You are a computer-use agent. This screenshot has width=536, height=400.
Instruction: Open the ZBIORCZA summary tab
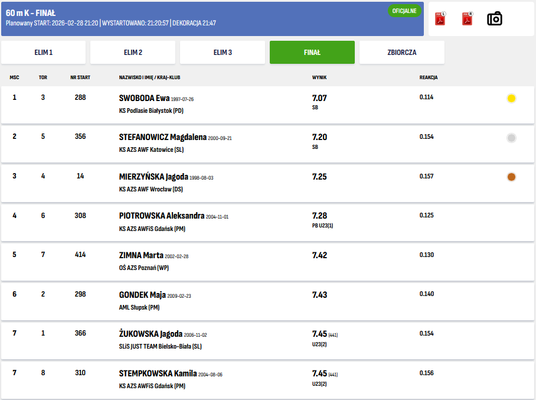401,53
